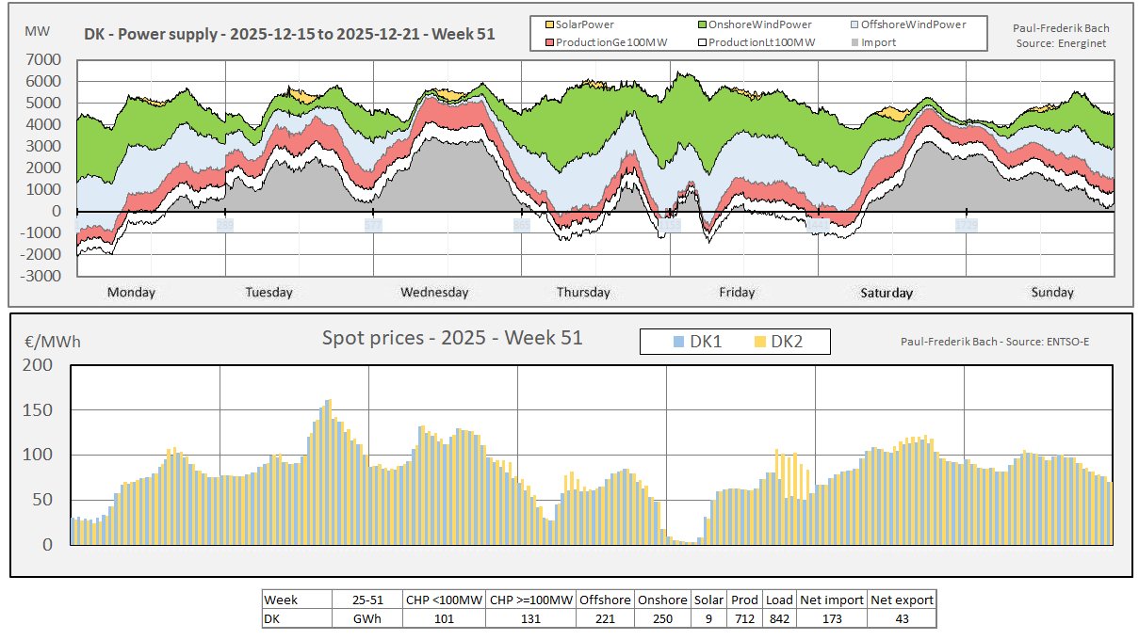
Task: Select the ProductionLt100MW legend marker
Action: (x=701, y=42)
